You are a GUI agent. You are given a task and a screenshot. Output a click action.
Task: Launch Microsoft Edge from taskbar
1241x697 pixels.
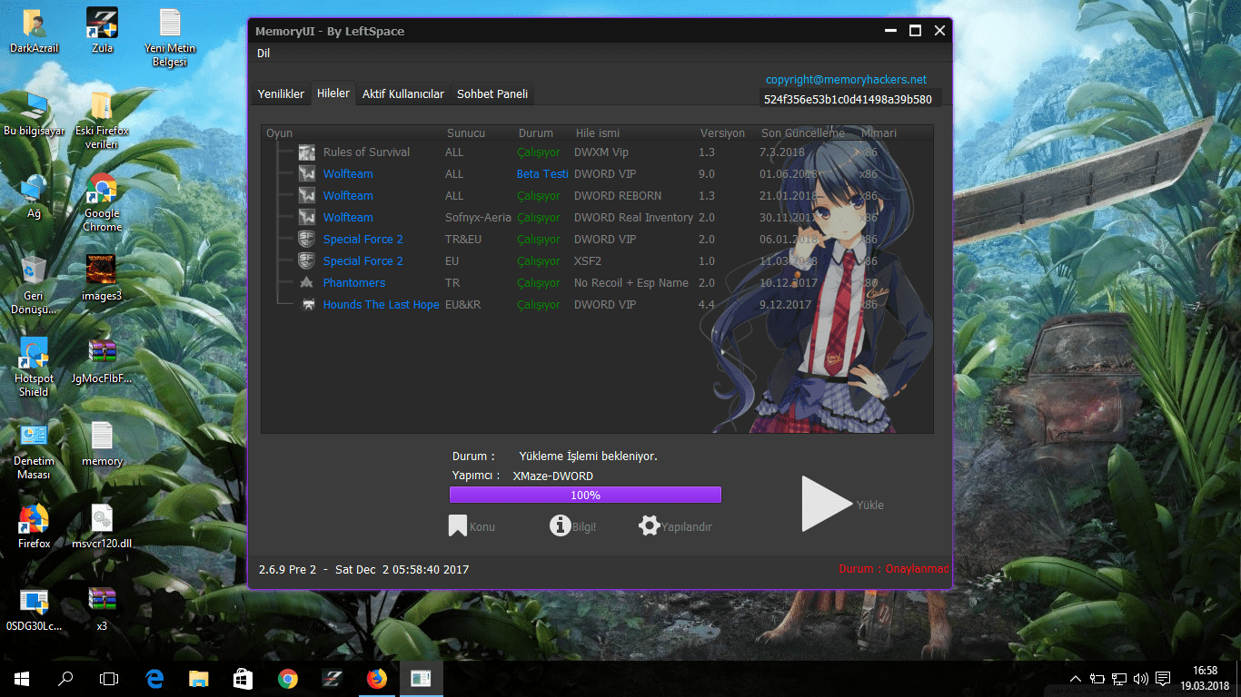[x=154, y=678]
